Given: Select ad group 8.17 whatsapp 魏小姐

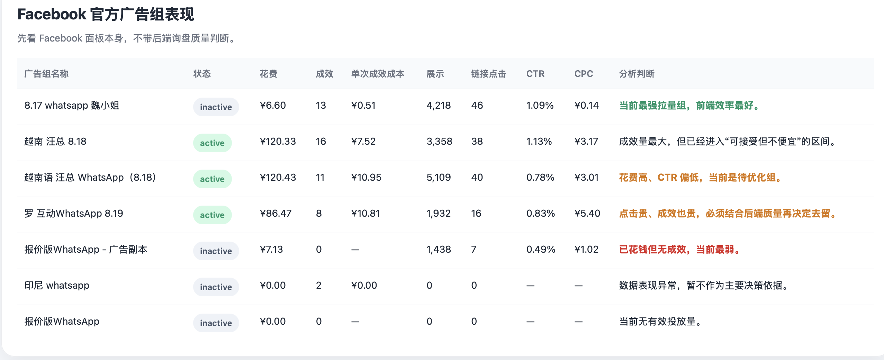Looking at the screenshot, I should tap(72, 105).
